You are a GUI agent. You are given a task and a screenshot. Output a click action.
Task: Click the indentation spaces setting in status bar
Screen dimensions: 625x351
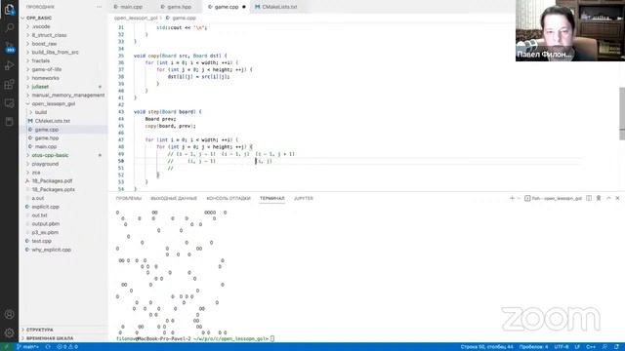(x=533, y=347)
